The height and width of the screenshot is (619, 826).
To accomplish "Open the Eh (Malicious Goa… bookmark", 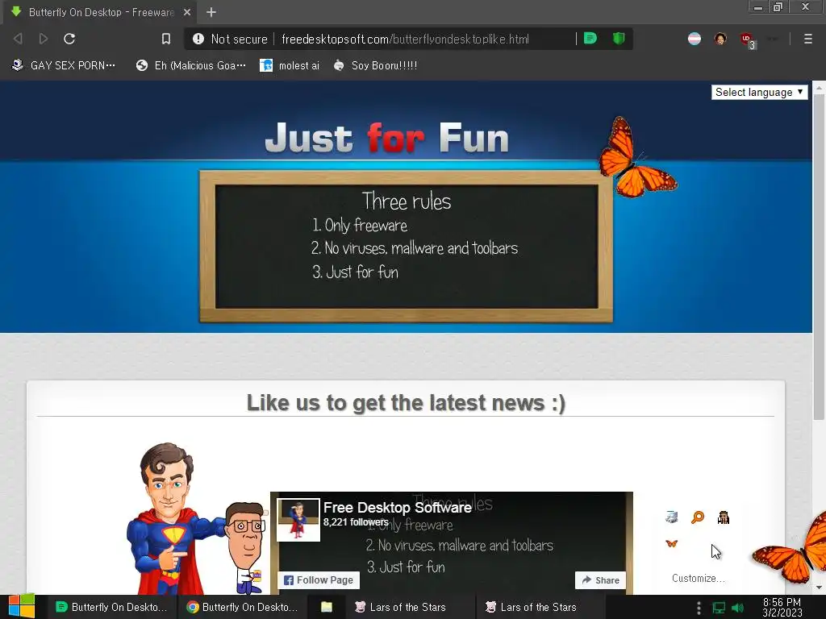I will 190,65.
